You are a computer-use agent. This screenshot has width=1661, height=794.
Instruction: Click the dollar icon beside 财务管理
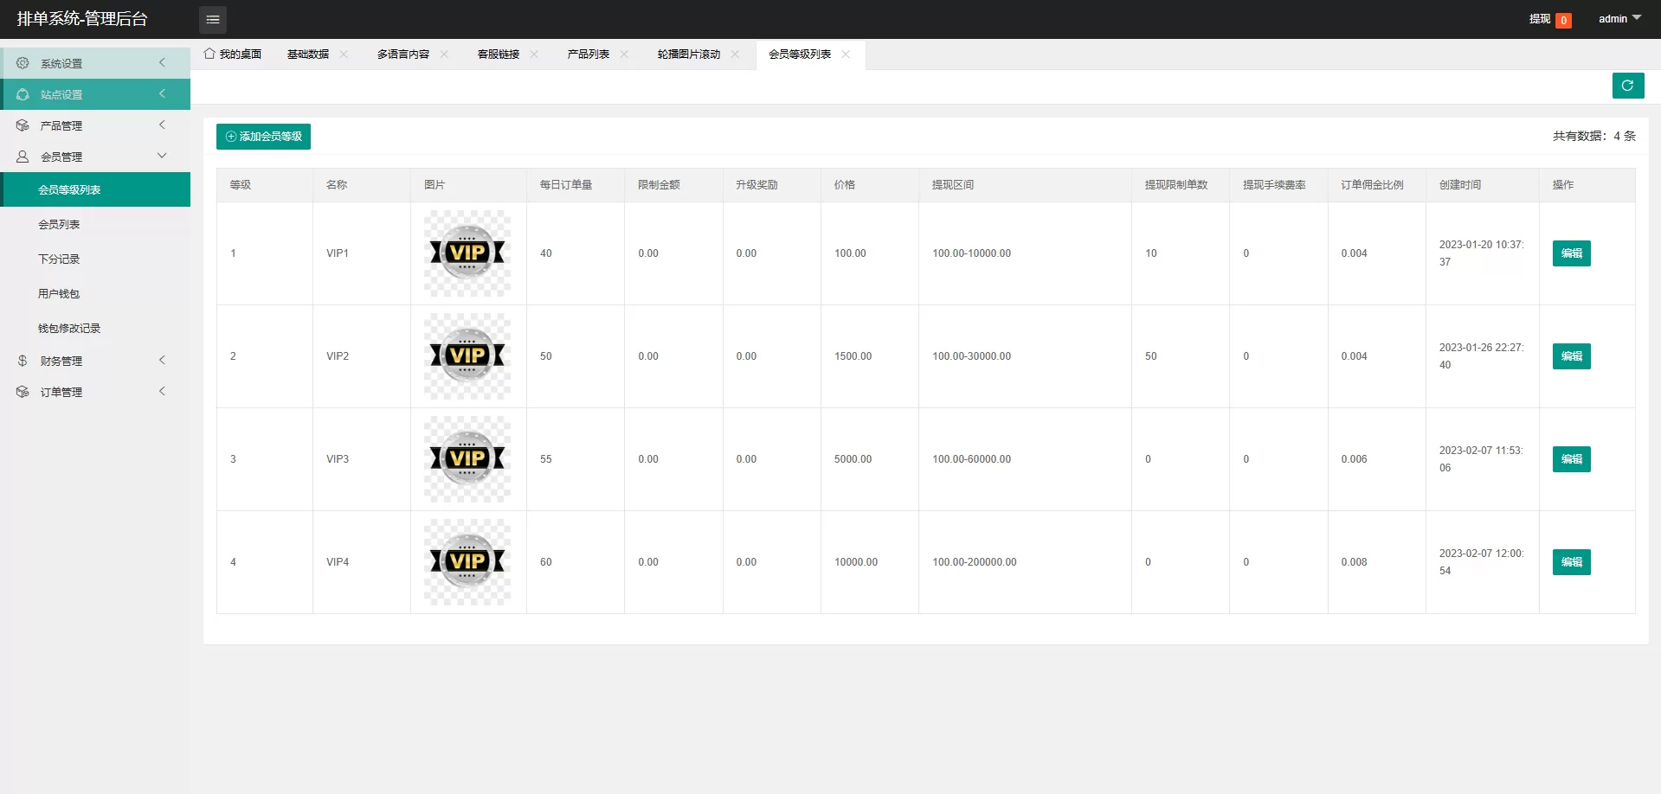click(23, 361)
